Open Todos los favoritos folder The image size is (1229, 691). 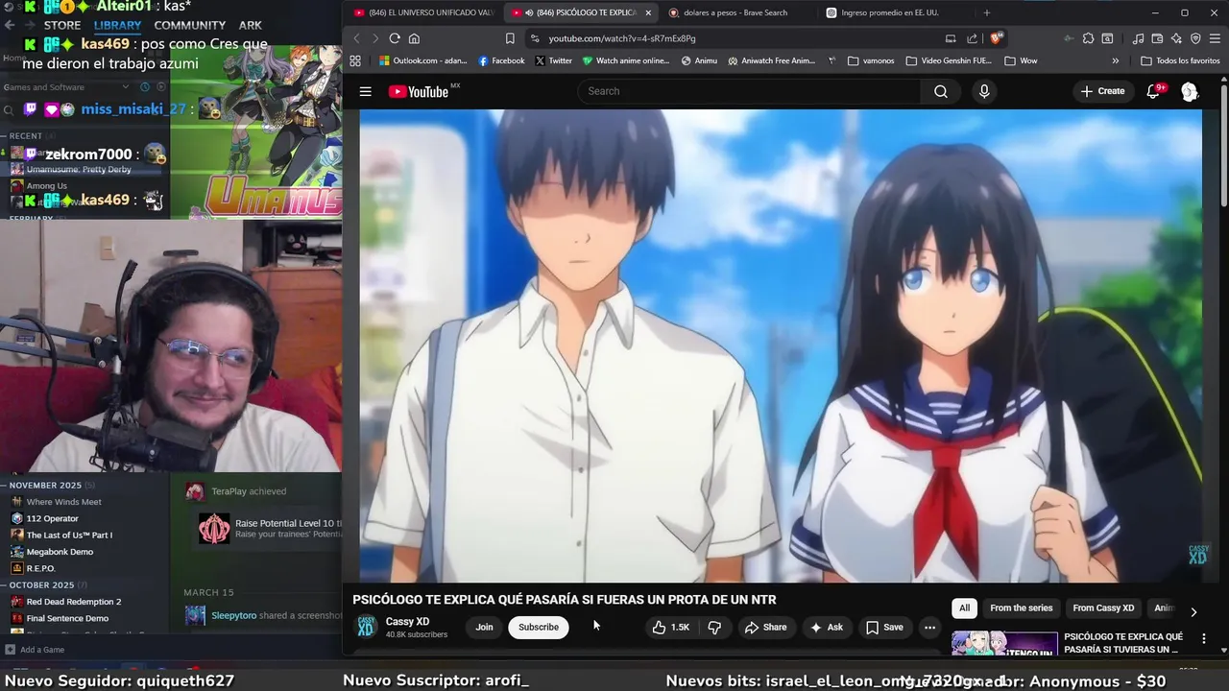(x=1180, y=60)
